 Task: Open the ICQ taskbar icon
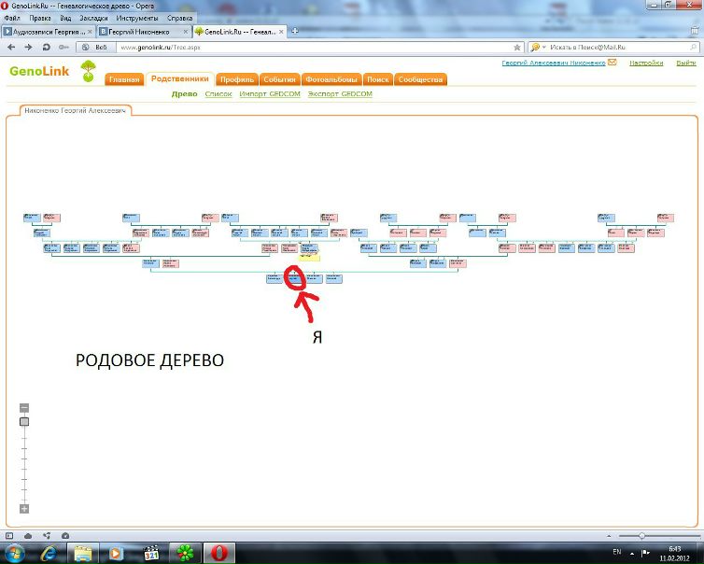pos(188,553)
